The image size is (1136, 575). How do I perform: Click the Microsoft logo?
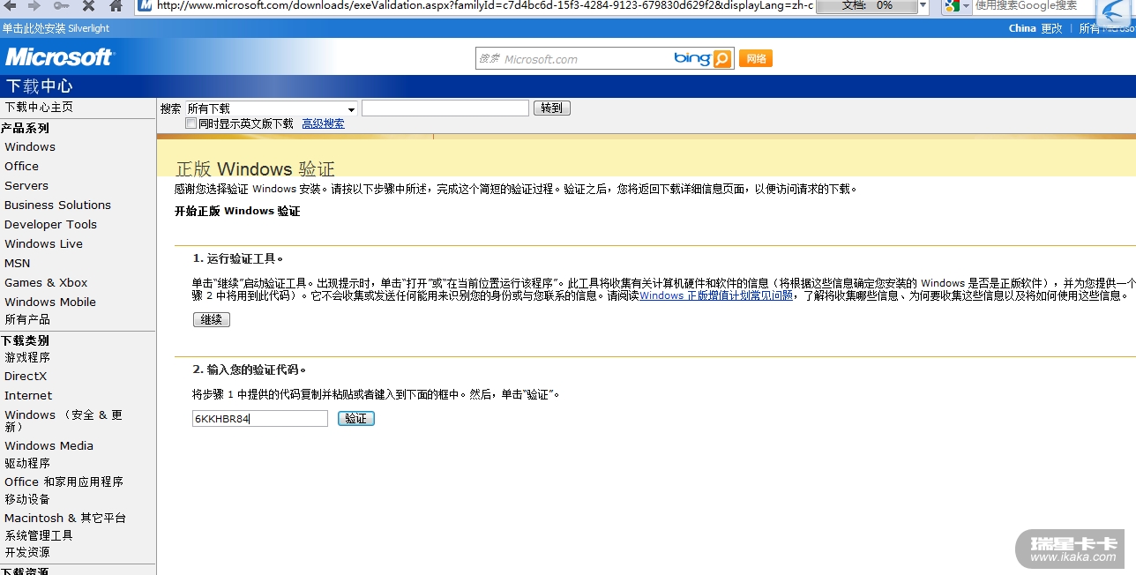[x=59, y=57]
